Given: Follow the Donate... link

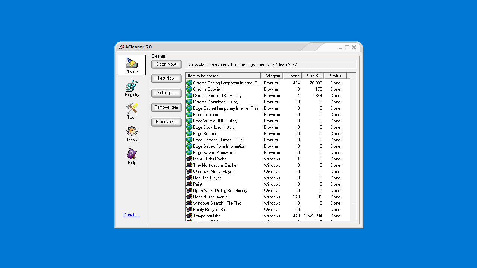Looking at the screenshot, I should click(x=132, y=215).
